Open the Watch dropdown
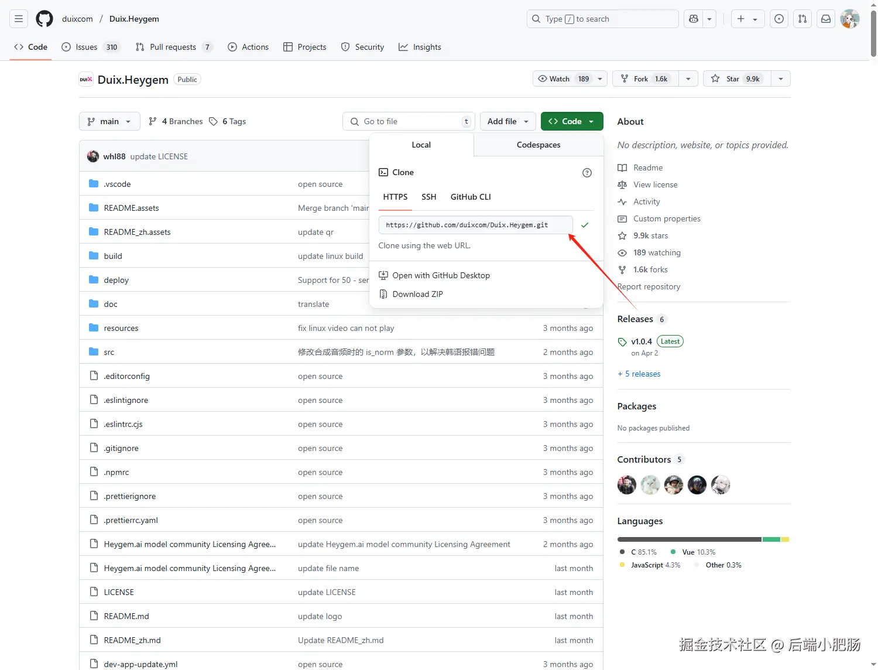 pos(571,78)
